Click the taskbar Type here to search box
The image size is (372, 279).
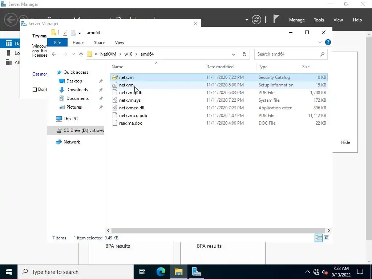pyautogui.click(x=76, y=272)
